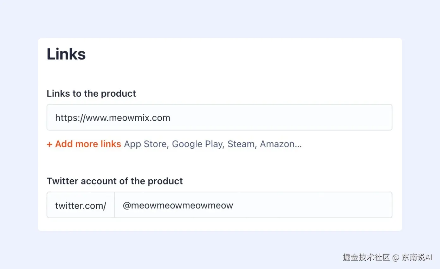440x269 pixels.
Task: Click the "Links to the product" label
Action: 91,93
